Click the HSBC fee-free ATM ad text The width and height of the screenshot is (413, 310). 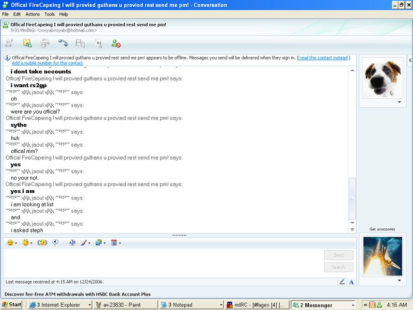pos(77,294)
